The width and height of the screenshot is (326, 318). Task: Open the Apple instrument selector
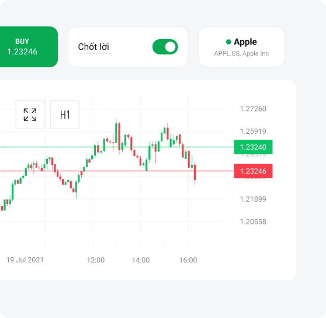(241, 47)
